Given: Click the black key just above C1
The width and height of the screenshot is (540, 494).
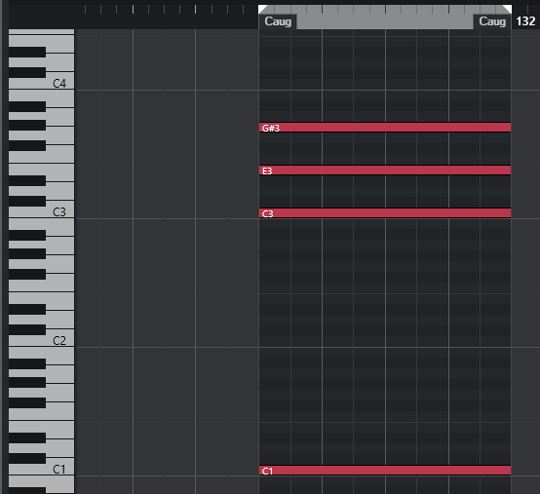Looking at the screenshot, I should (27, 459).
